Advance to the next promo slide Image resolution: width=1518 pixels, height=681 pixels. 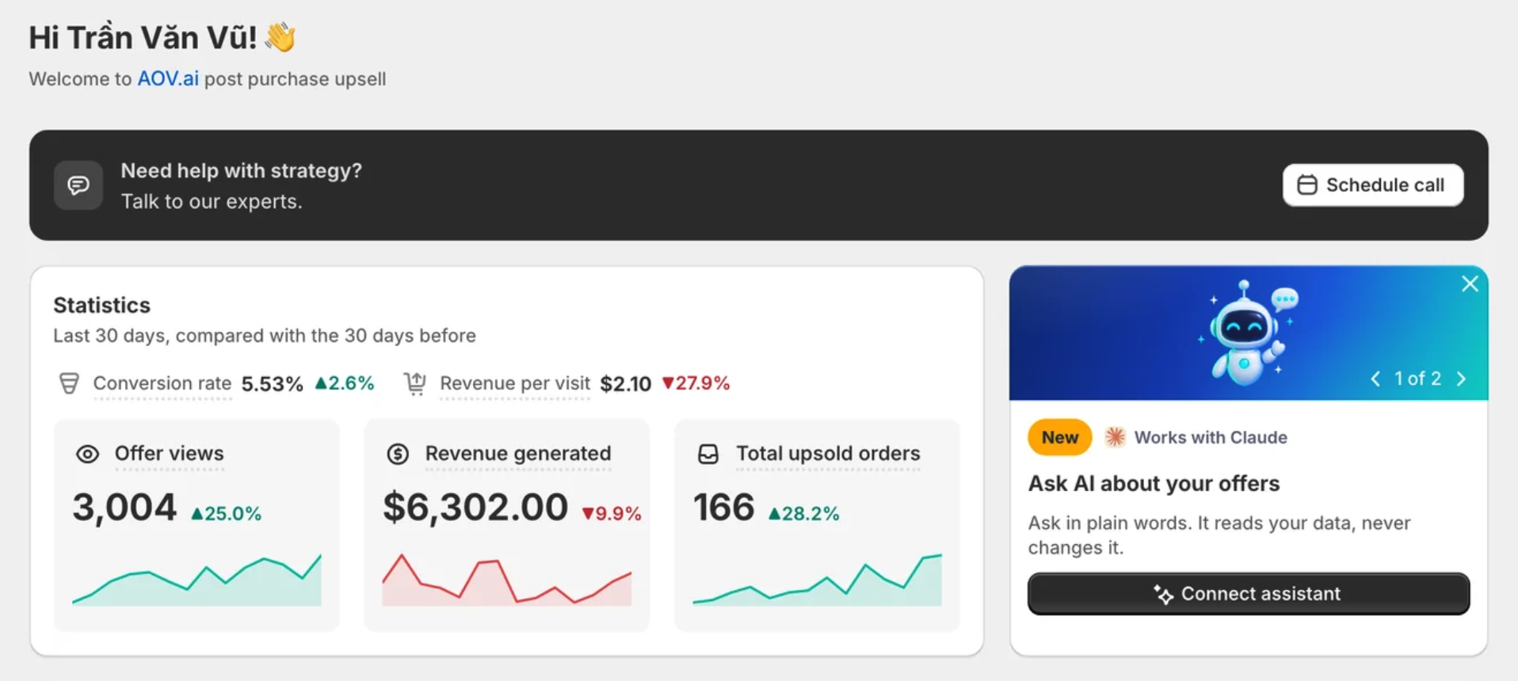(1461, 379)
